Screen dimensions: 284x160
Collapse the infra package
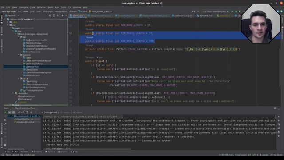click(x=19, y=78)
